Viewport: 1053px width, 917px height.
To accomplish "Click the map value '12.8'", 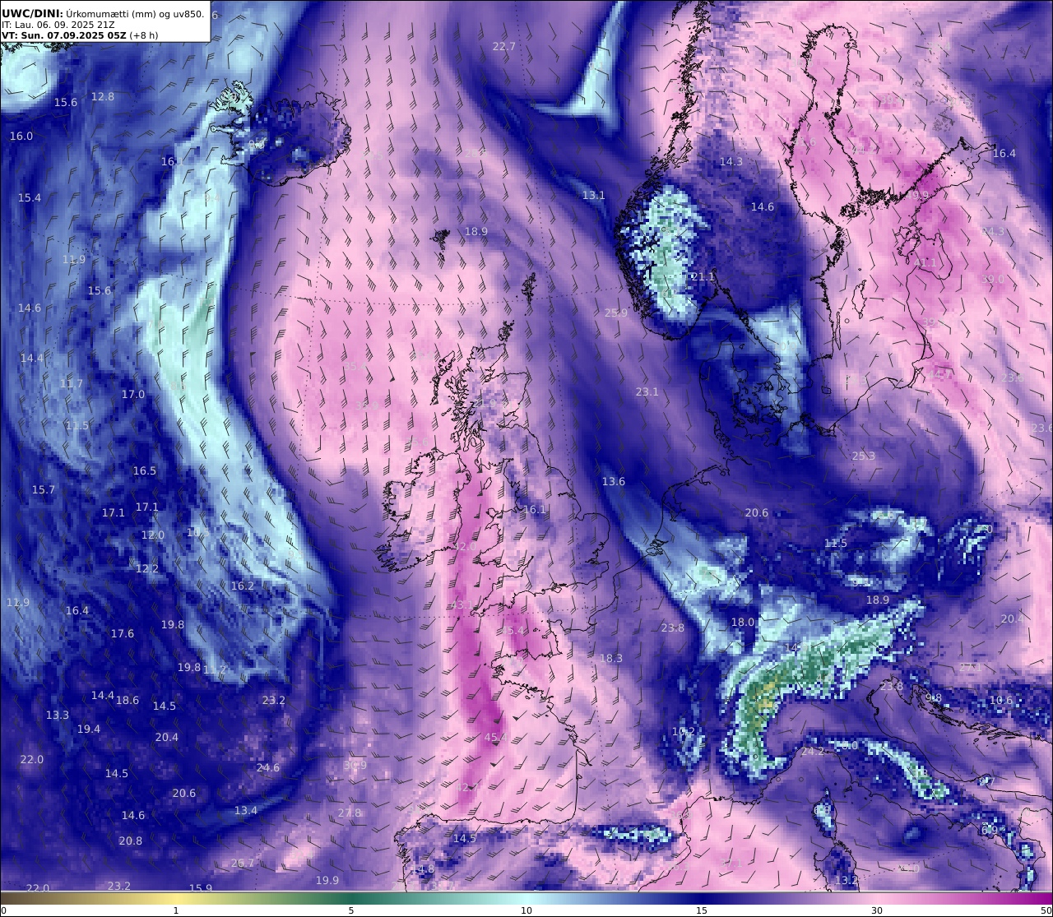I will 103,96.
